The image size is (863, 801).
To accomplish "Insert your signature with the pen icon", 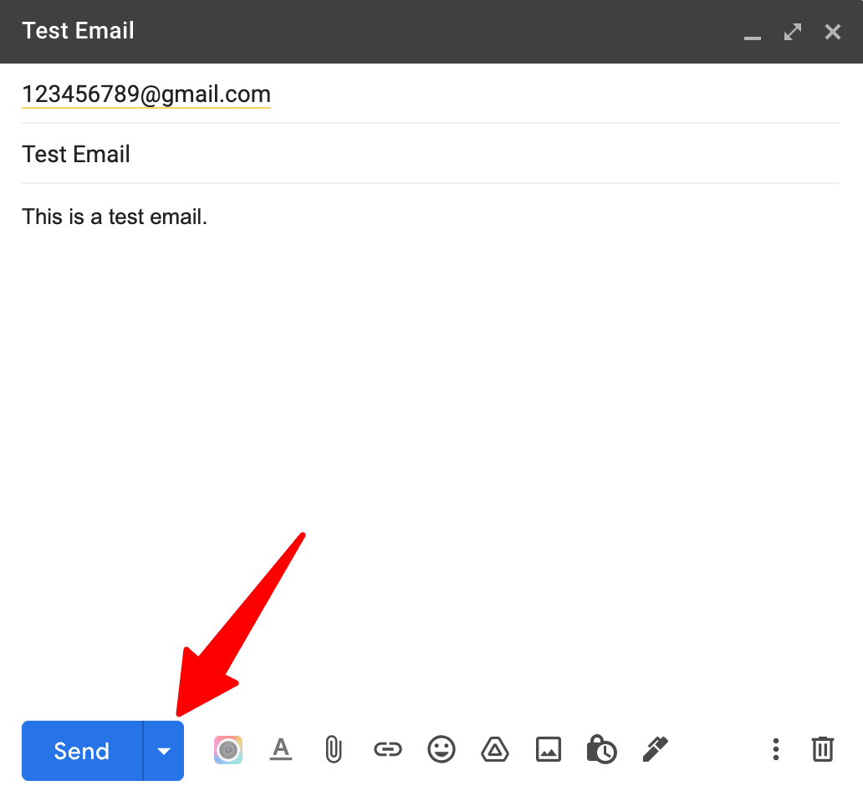I will point(656,750).
